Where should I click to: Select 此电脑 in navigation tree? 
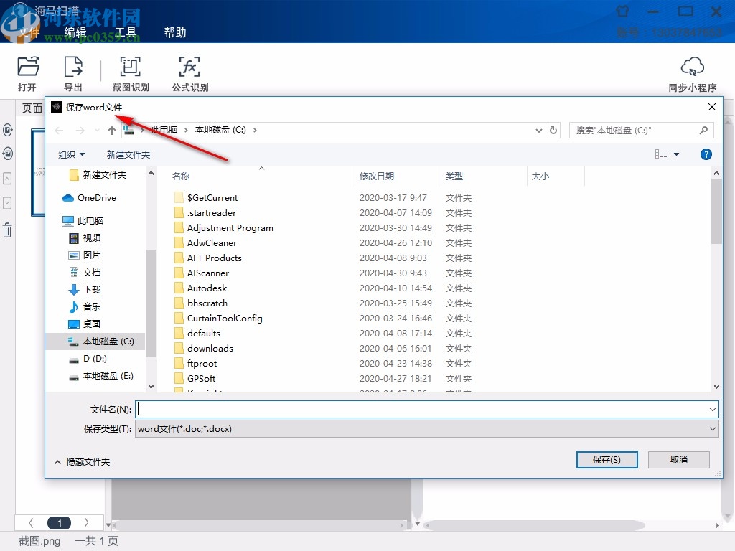(x=83, y=220)
